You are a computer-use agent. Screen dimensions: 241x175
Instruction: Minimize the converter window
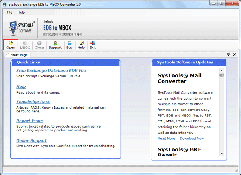click(x=214, y=3)
